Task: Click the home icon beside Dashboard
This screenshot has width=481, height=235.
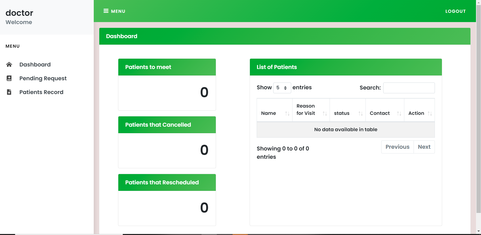Action: pyautogui.click(x=9, y=65)
